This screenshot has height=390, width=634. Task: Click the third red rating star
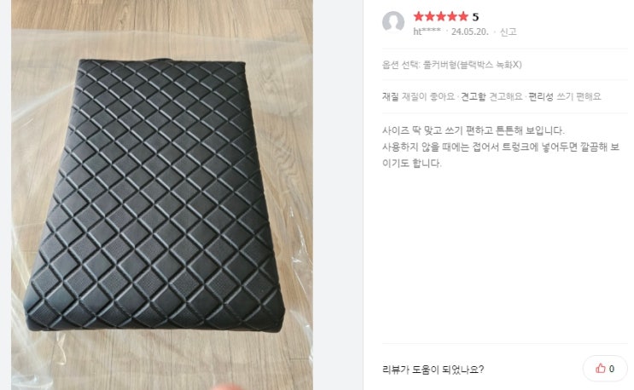(x=441, y=16)
